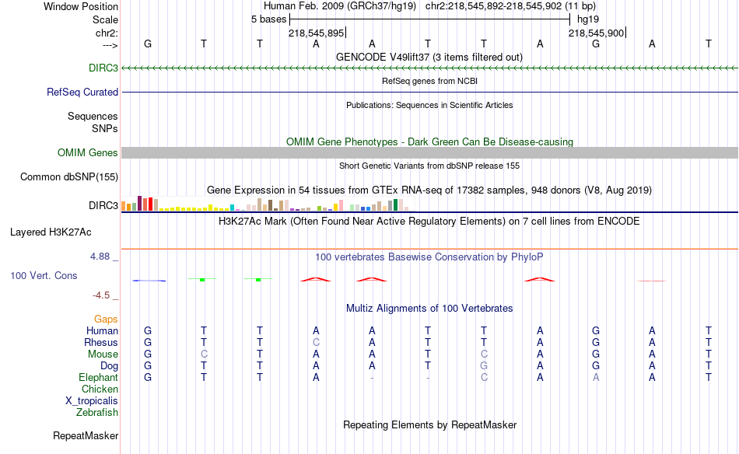The image size is (739, 454).
Task: Click the OMIM Gene Phenotypes track title
Action: click(x=429, y=141)
